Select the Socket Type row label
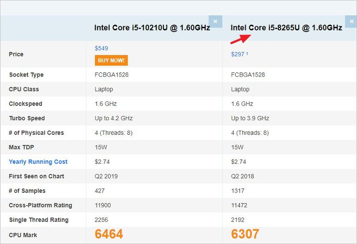Screen dimensions: 357x244 point(26,75)
